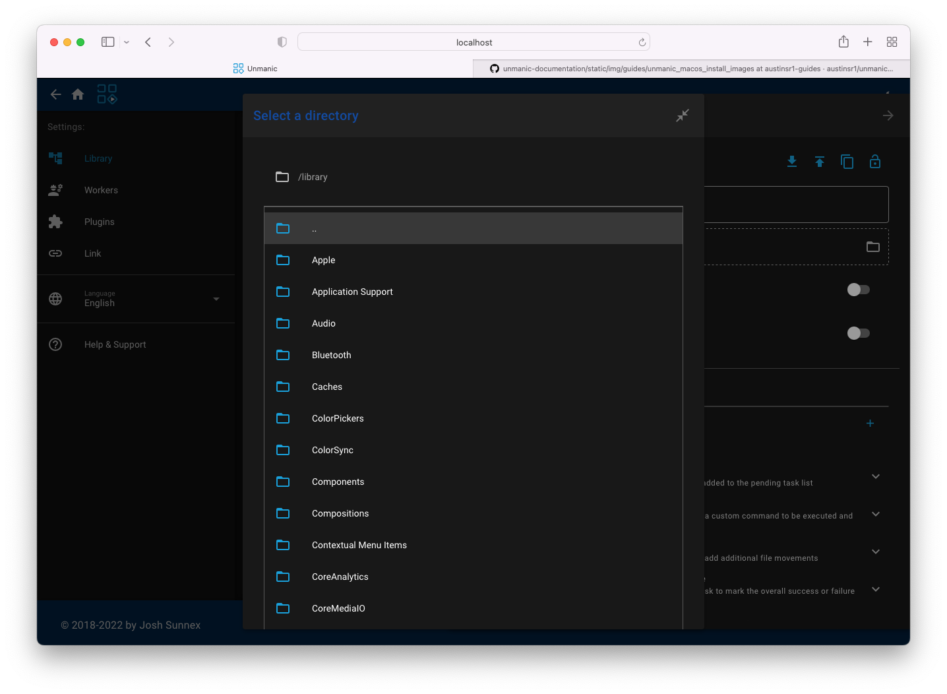Collapse the Select a directory dialog
Screen dimensions: 947x694
(x=683, y=115)
